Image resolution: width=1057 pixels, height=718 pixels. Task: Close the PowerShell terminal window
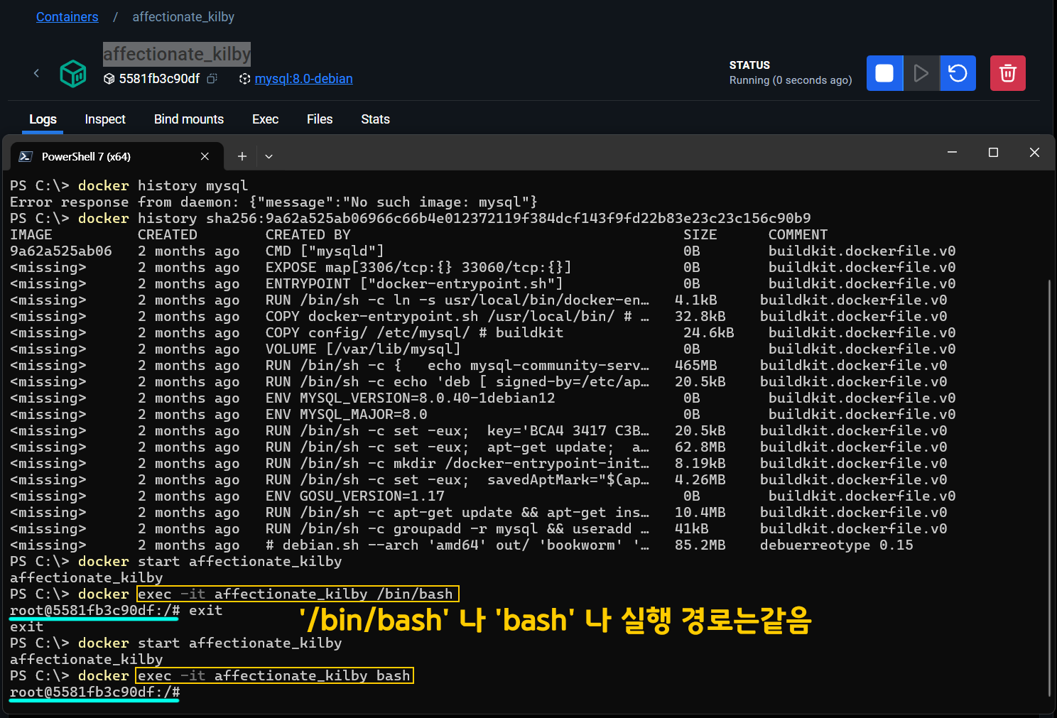(x=1034, y=153)
